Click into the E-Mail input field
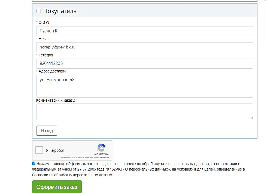This screenshot has width=267, height=194. [x=144, y=47]
